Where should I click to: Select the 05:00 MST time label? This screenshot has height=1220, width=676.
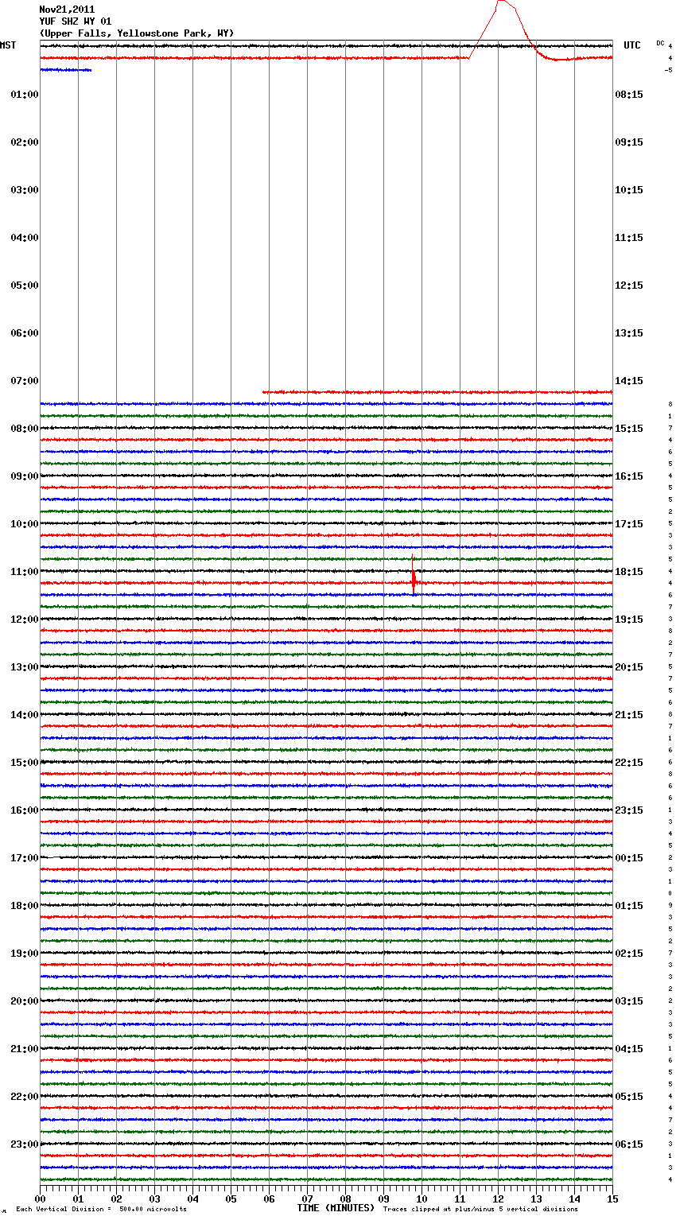pyautogui.click(x=25, y=286)
